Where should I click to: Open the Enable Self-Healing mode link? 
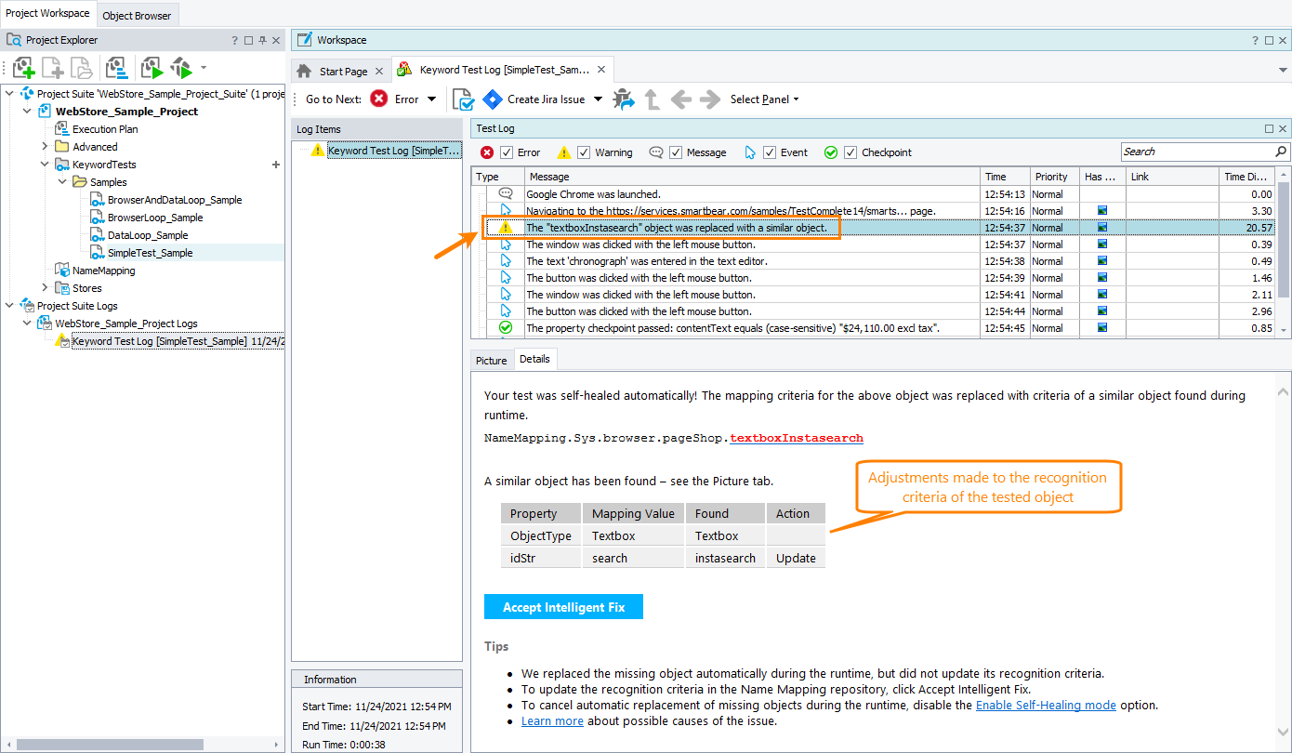(1046, 705)
